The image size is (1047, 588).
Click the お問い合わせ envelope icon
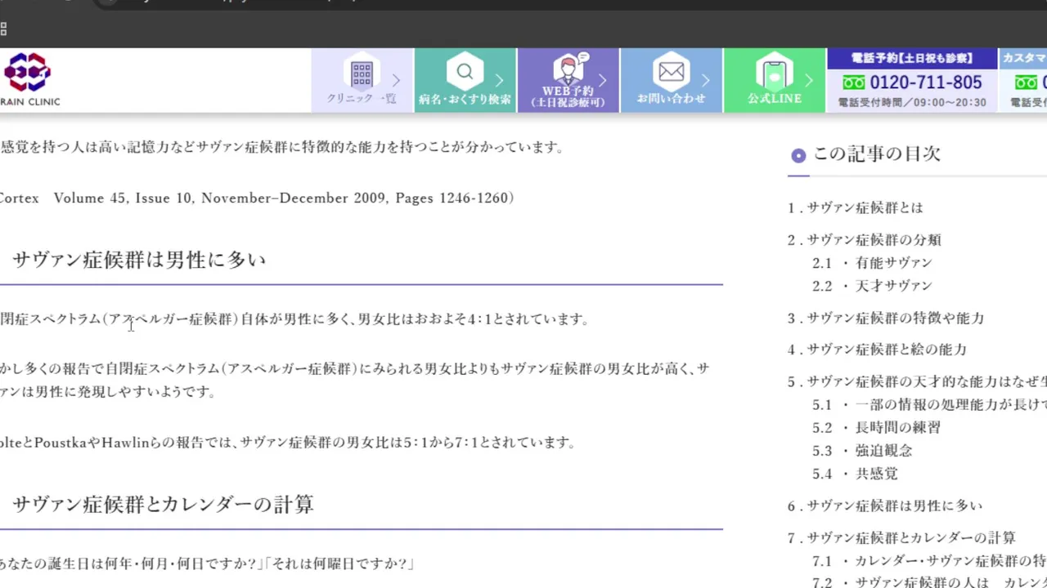[x=671, y=73]
